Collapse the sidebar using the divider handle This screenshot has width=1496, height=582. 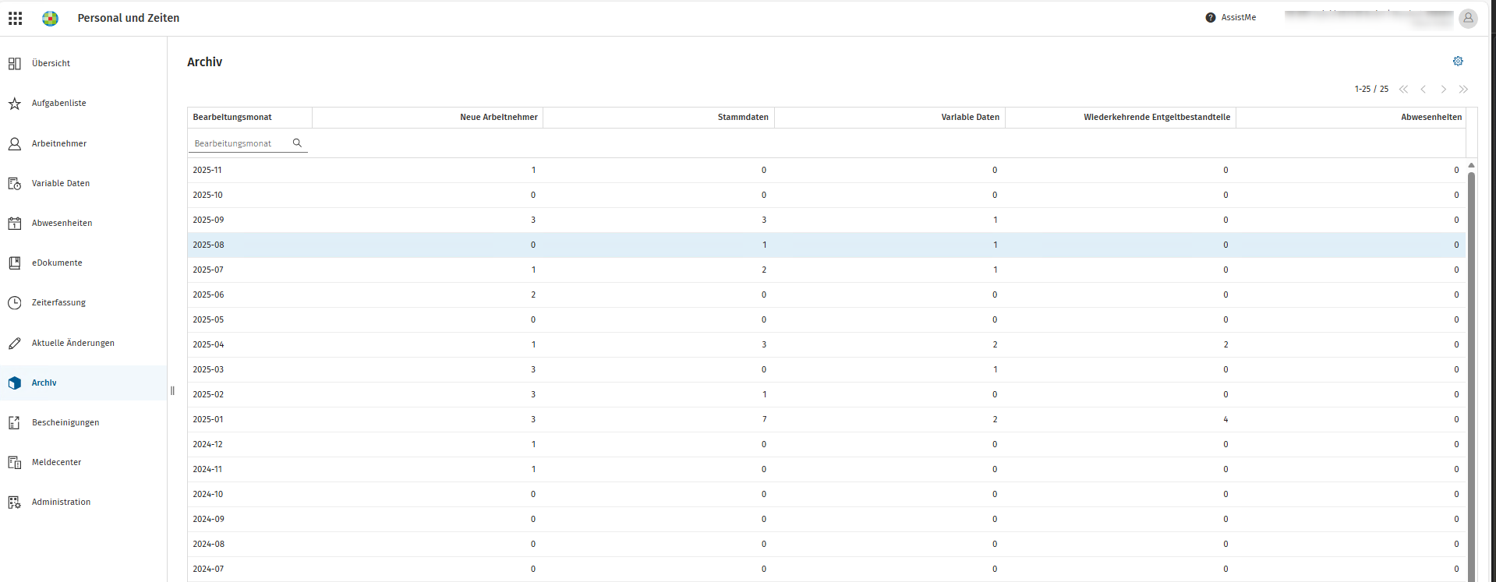(172, 390)
